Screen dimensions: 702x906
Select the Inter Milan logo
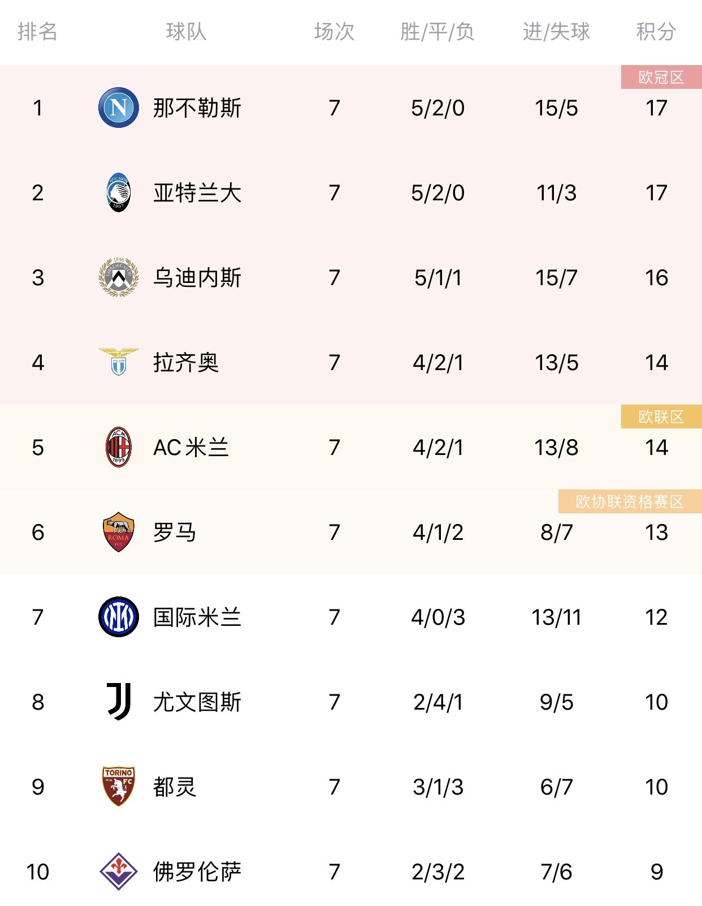pos(119,617)
